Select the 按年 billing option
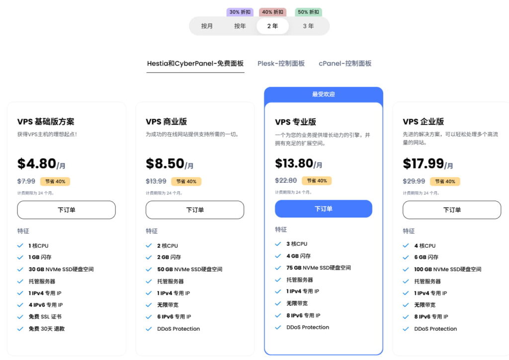Viewport: 509px width, 360px height. pyautogui.click(x=240, y=26)
